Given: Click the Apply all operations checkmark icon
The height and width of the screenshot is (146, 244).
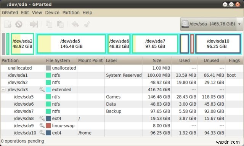Looking at the screenshot, I should (87, 24).
